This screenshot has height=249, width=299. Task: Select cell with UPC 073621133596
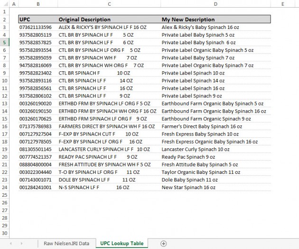tap(38, 27)
